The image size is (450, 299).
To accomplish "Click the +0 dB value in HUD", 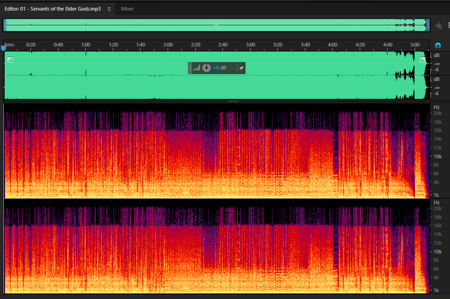I will pos(220,68).
